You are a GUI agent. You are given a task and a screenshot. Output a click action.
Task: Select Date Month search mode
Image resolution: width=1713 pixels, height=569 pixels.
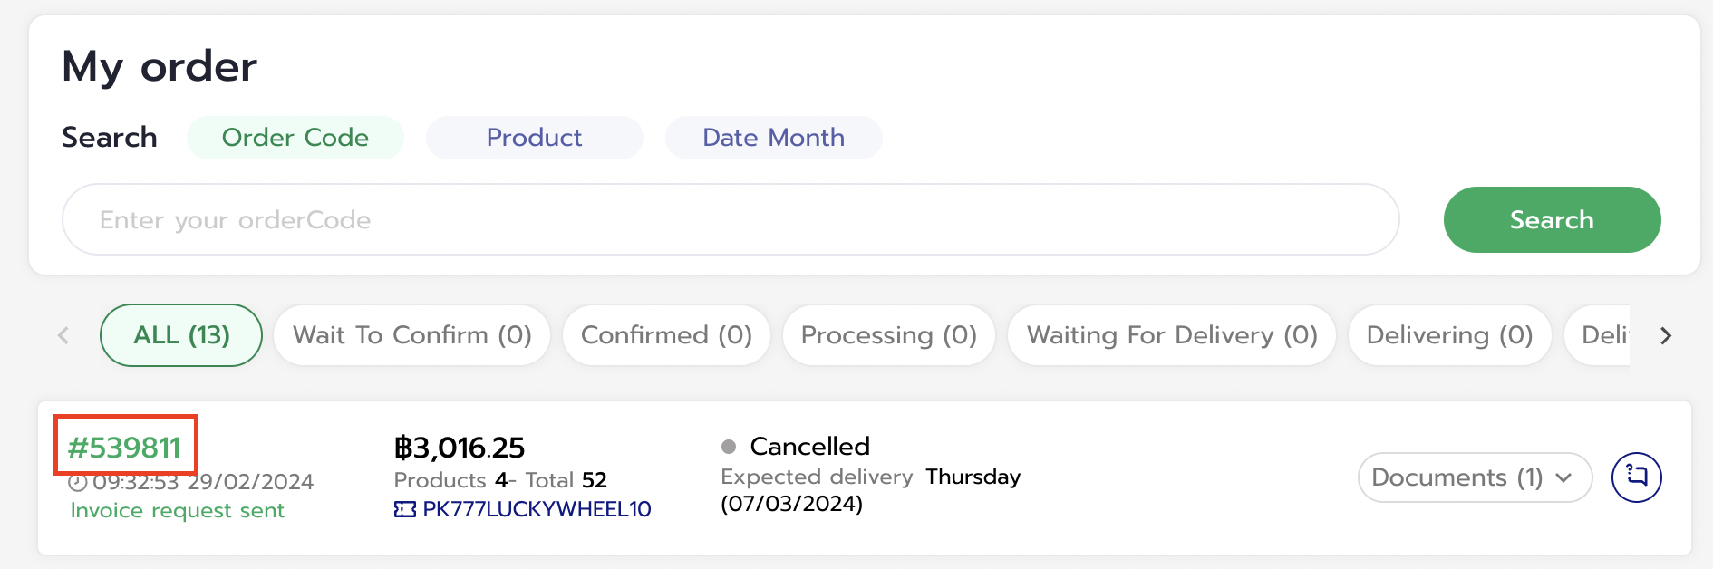(x=774, y=138)
